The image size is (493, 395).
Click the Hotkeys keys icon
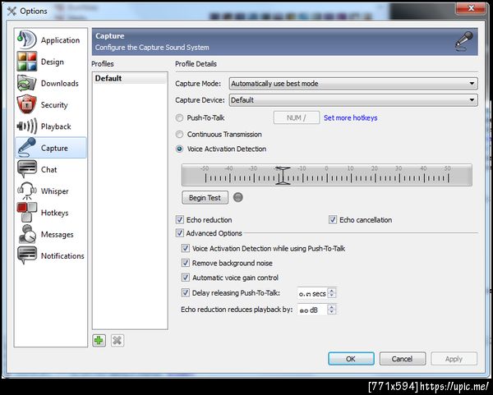point(27,213)
